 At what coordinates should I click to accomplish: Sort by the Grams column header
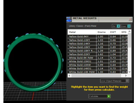(102, 32)
